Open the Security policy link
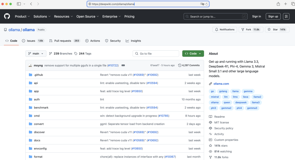Image resolution: width=295 pixels, height=160 pixels. (x=224, y=128)
